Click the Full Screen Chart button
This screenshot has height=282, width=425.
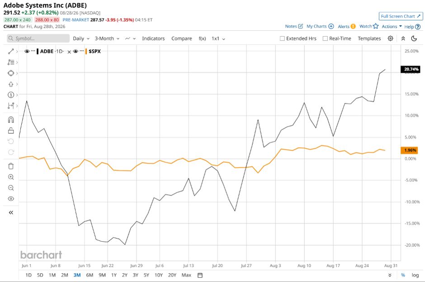401,16
